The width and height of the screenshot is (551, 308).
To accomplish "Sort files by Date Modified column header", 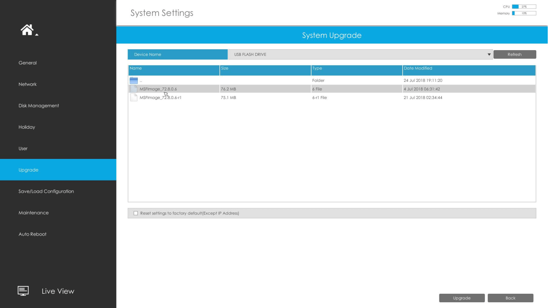I will (x=469, y=68).
